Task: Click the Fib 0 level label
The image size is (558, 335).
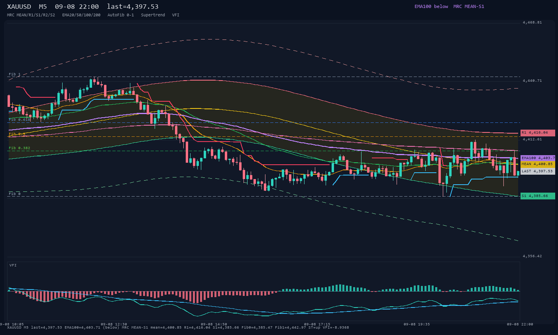Action: 15,194
